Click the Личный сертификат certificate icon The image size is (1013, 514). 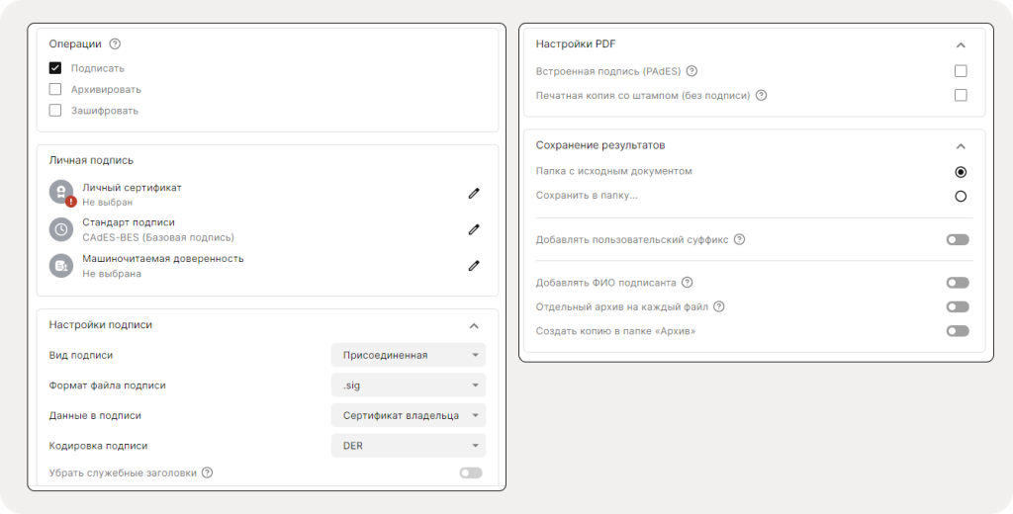click(61, 193)
